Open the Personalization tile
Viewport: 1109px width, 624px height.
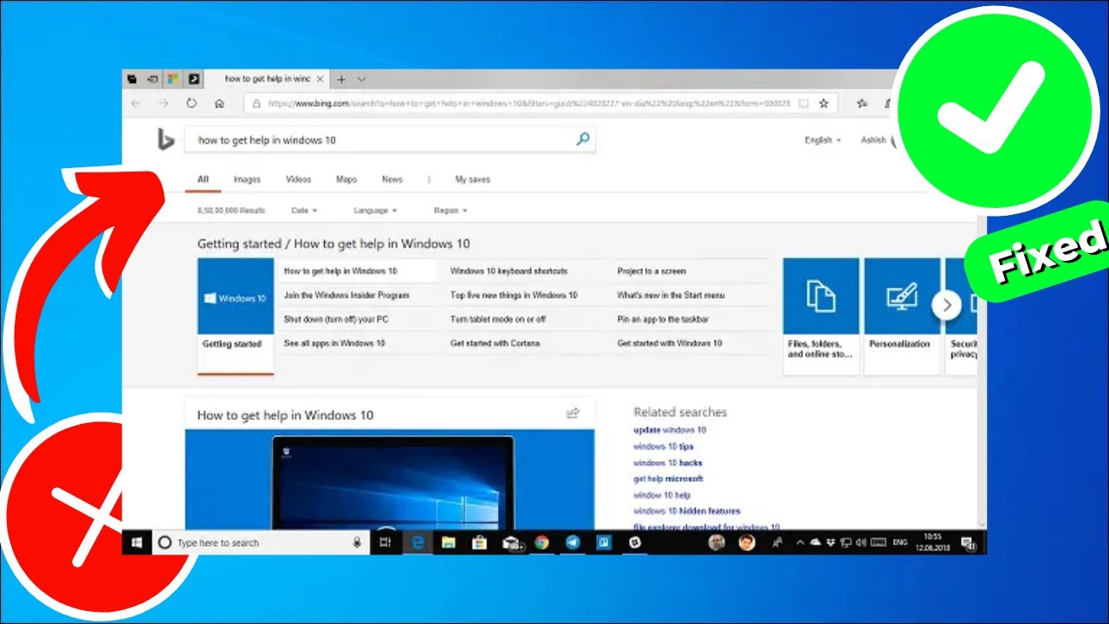902,316
